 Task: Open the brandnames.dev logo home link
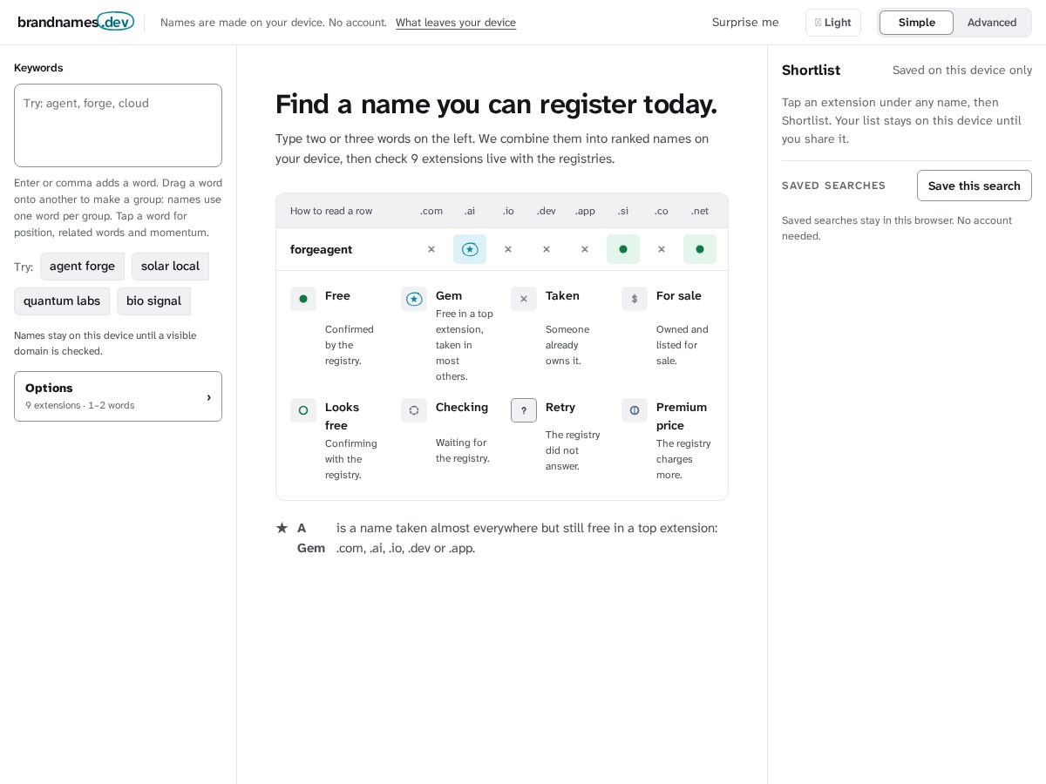coord(76,22)
